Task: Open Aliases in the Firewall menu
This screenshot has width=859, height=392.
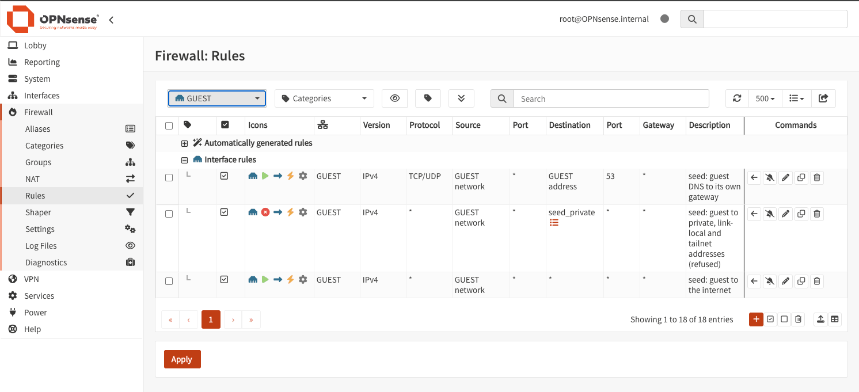Action: 71,129
